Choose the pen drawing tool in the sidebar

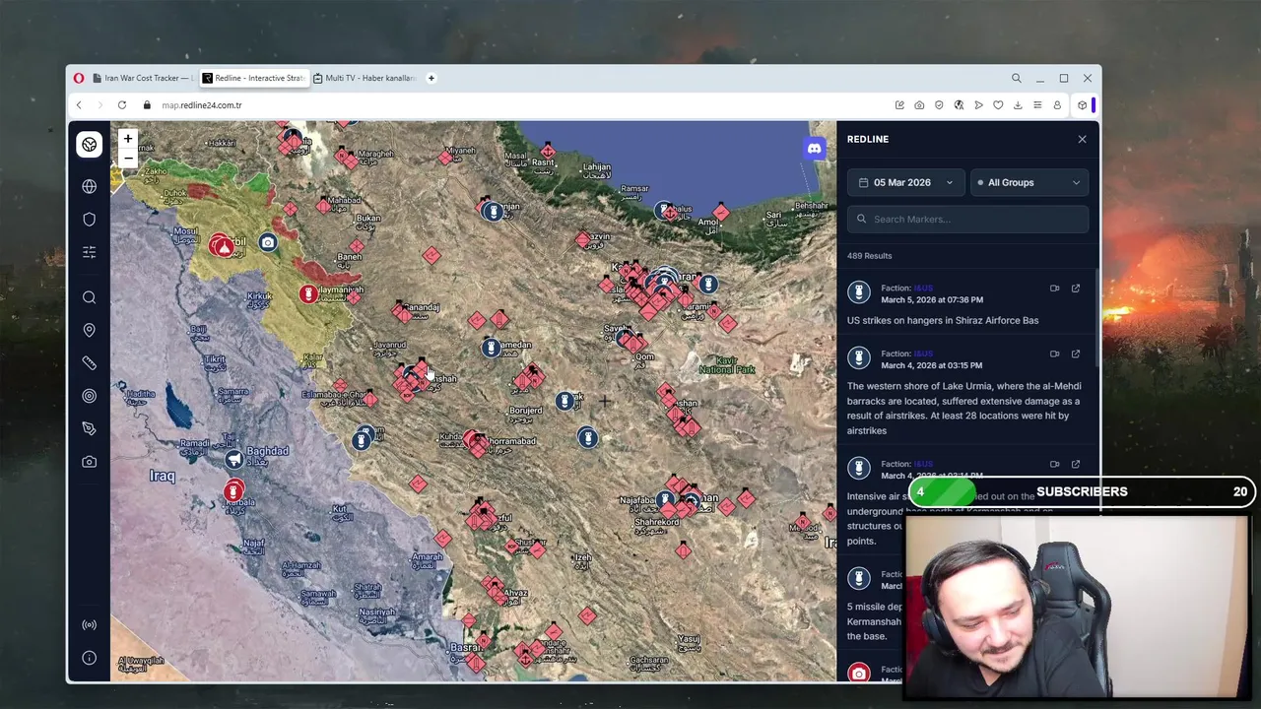(x=89, y=428)
